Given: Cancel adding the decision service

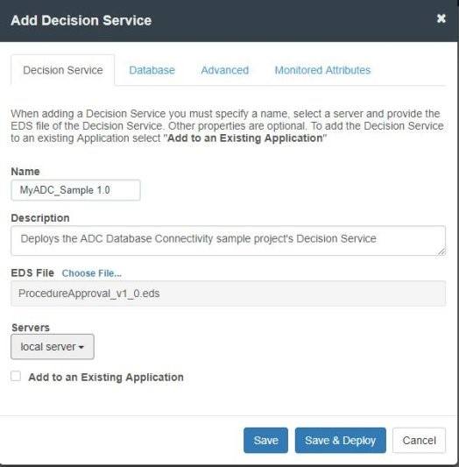Looking at the screenshot, I should (x=419, y=441).
